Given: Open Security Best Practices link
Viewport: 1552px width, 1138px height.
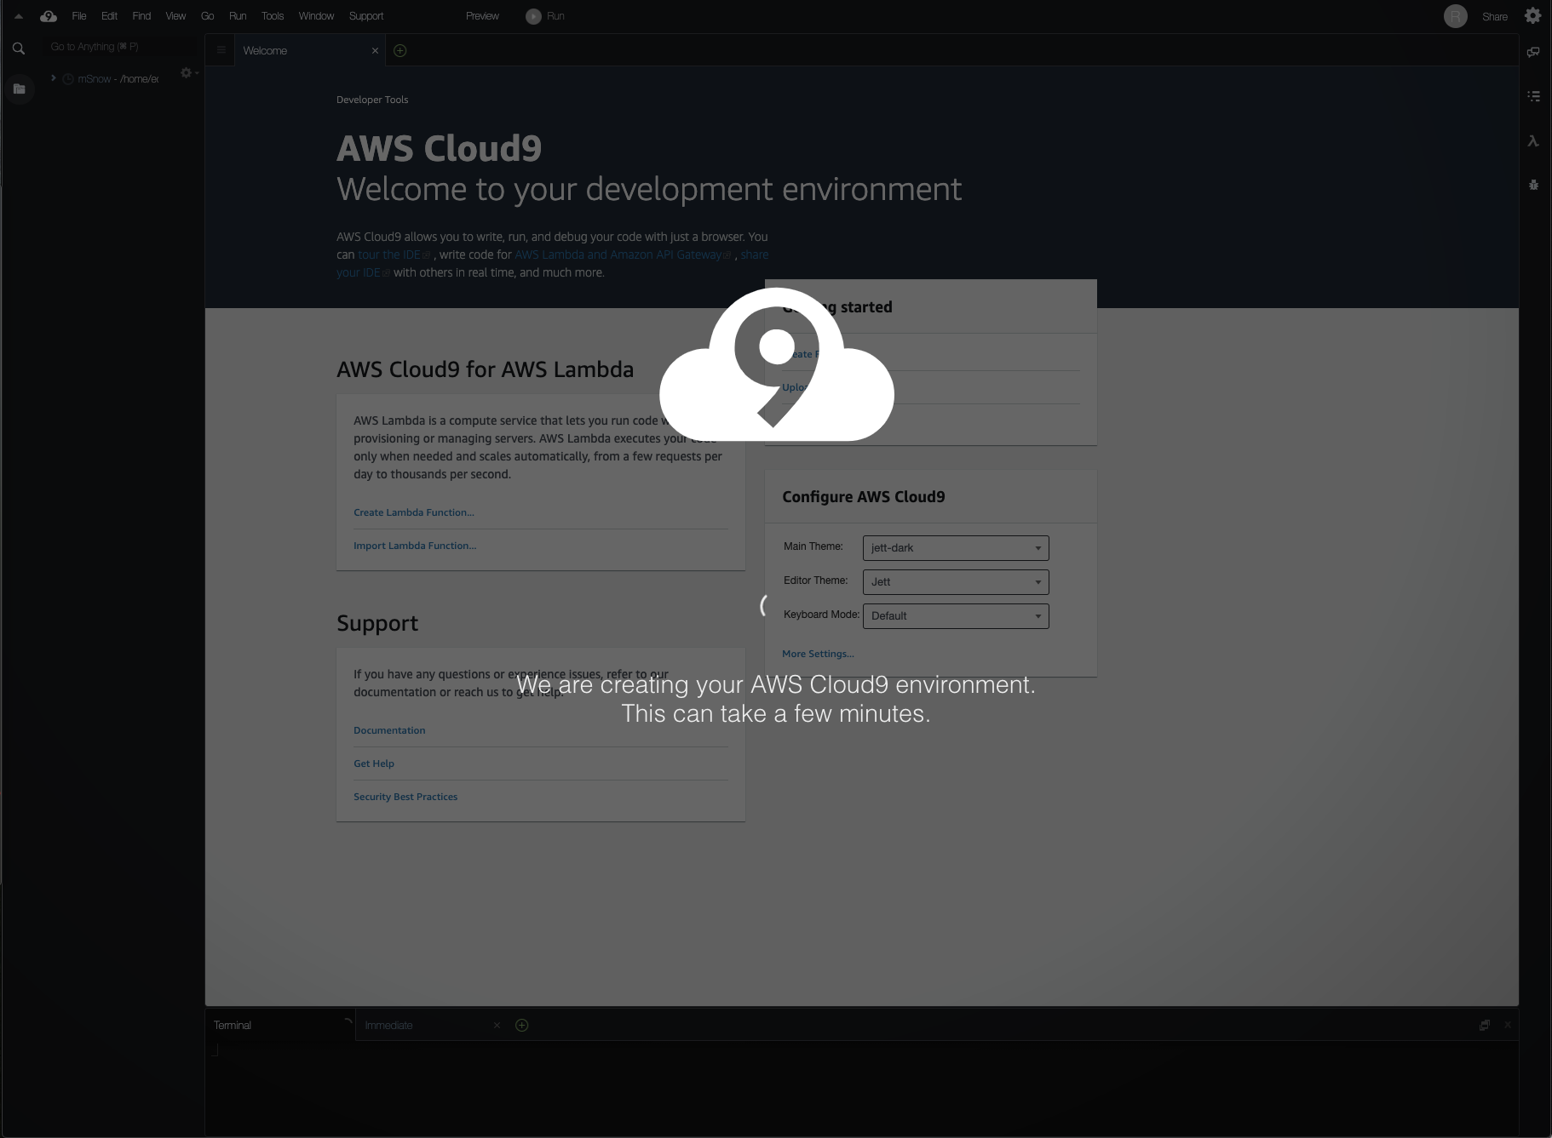Looking at the screenshot, I should (405, 797).
